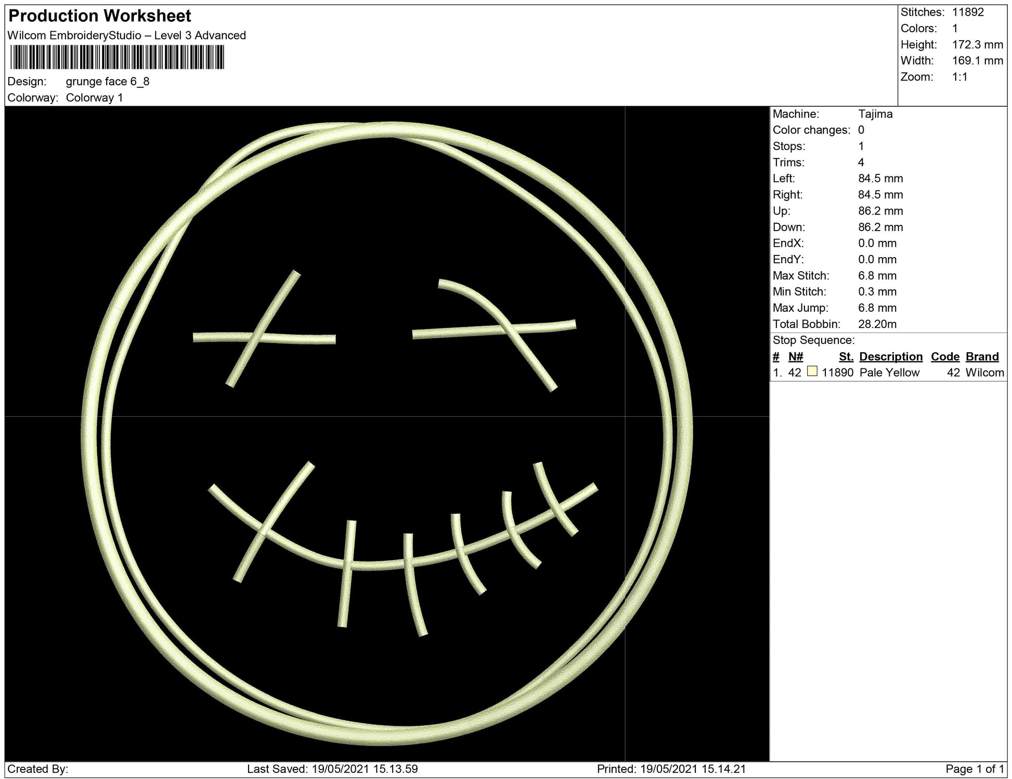Click the design name grunge face 6_8
Image resolution: width=1012 pixels, height=779 pixels.
click(108, 82)
